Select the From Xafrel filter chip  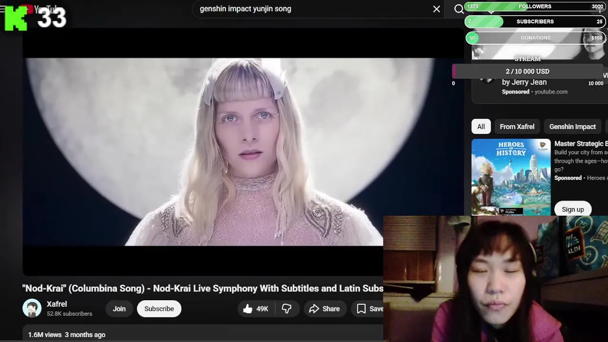coord(517,126)
